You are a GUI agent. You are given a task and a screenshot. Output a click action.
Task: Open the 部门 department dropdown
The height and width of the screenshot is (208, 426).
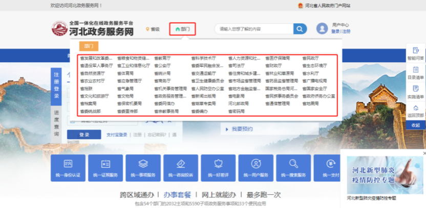(x=182, y=29)
